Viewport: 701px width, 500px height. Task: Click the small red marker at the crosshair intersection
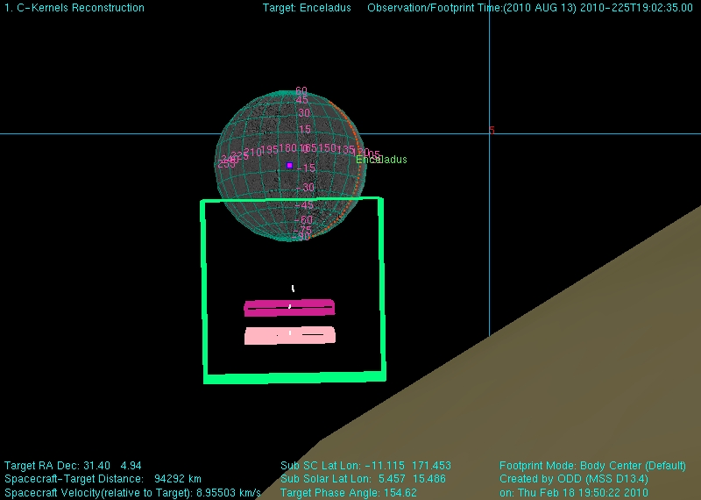[492, 131]
